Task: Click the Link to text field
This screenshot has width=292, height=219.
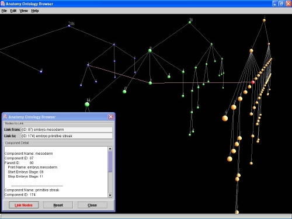Action: 67,136
